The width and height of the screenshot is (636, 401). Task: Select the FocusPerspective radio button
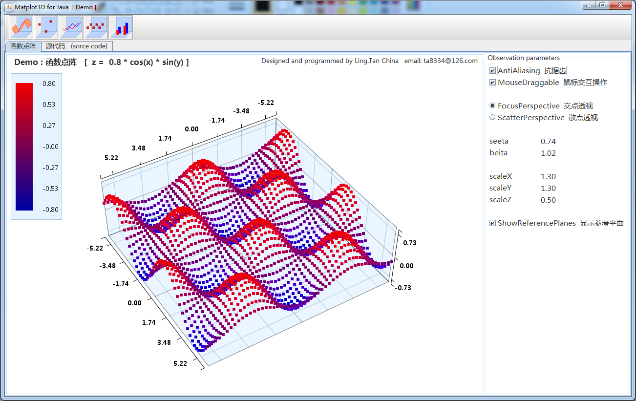pos(492,106)
